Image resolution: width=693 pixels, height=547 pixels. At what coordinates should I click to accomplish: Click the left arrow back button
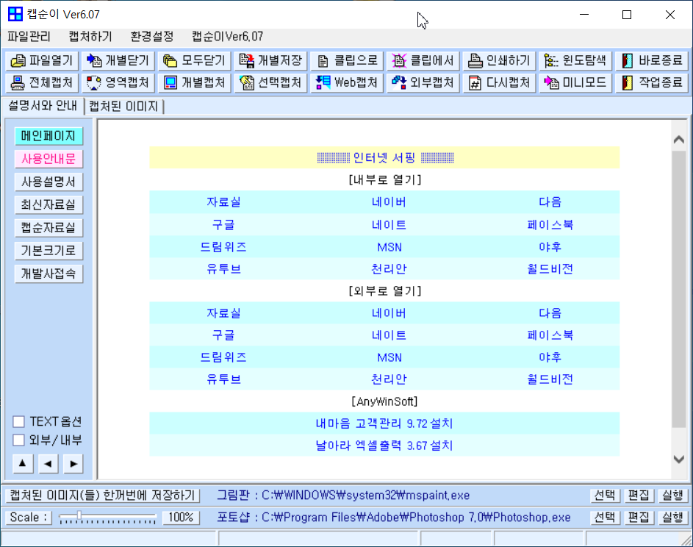[49, 464]
